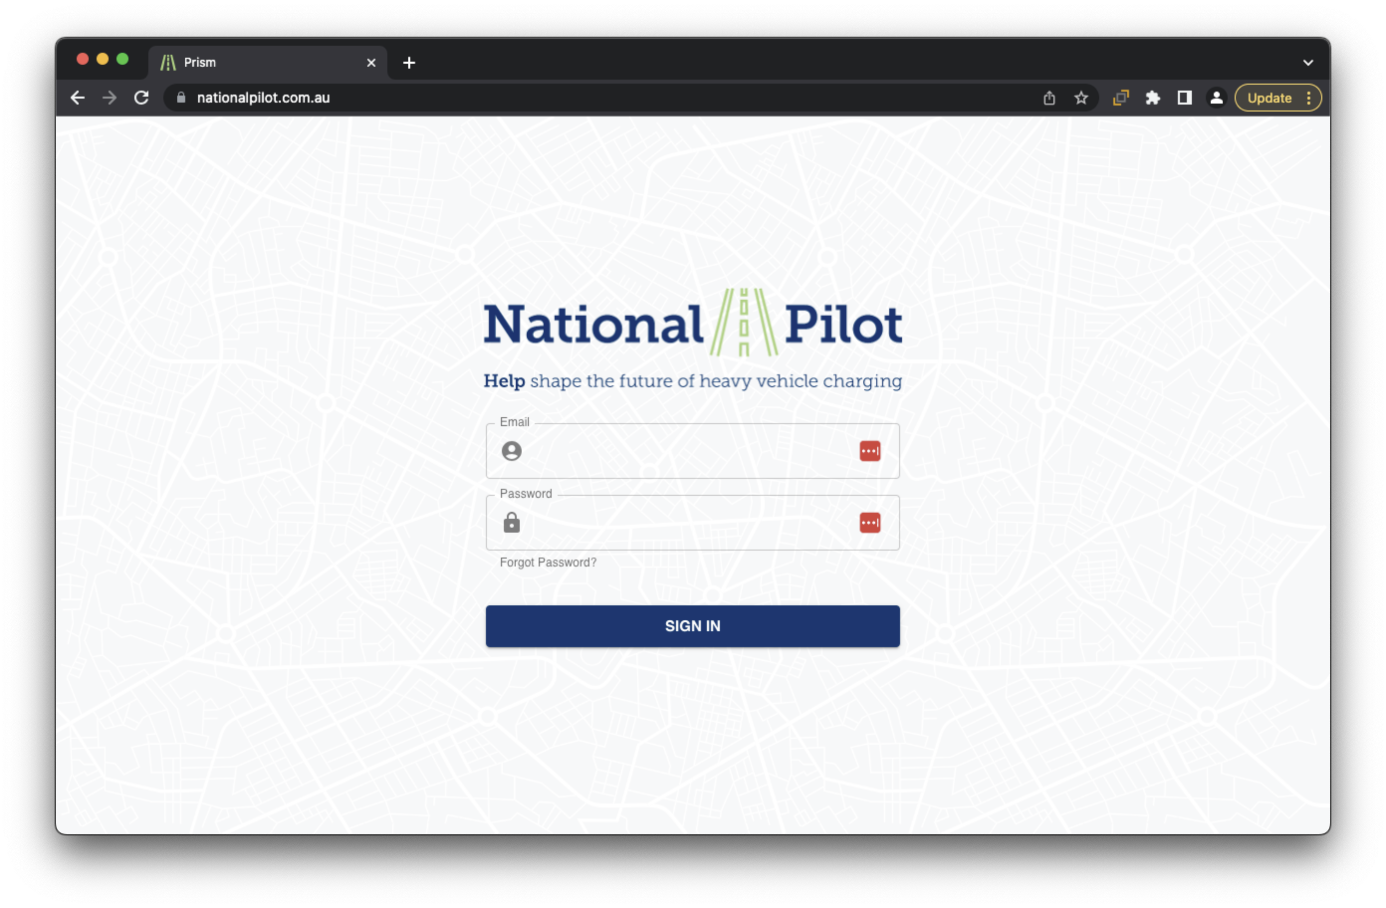
Task: Bookmark page using the star icon
Action: (x=1081, y=98)
